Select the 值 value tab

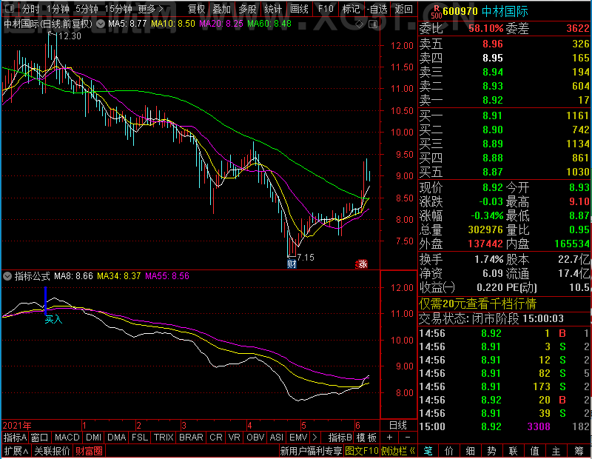534,451
